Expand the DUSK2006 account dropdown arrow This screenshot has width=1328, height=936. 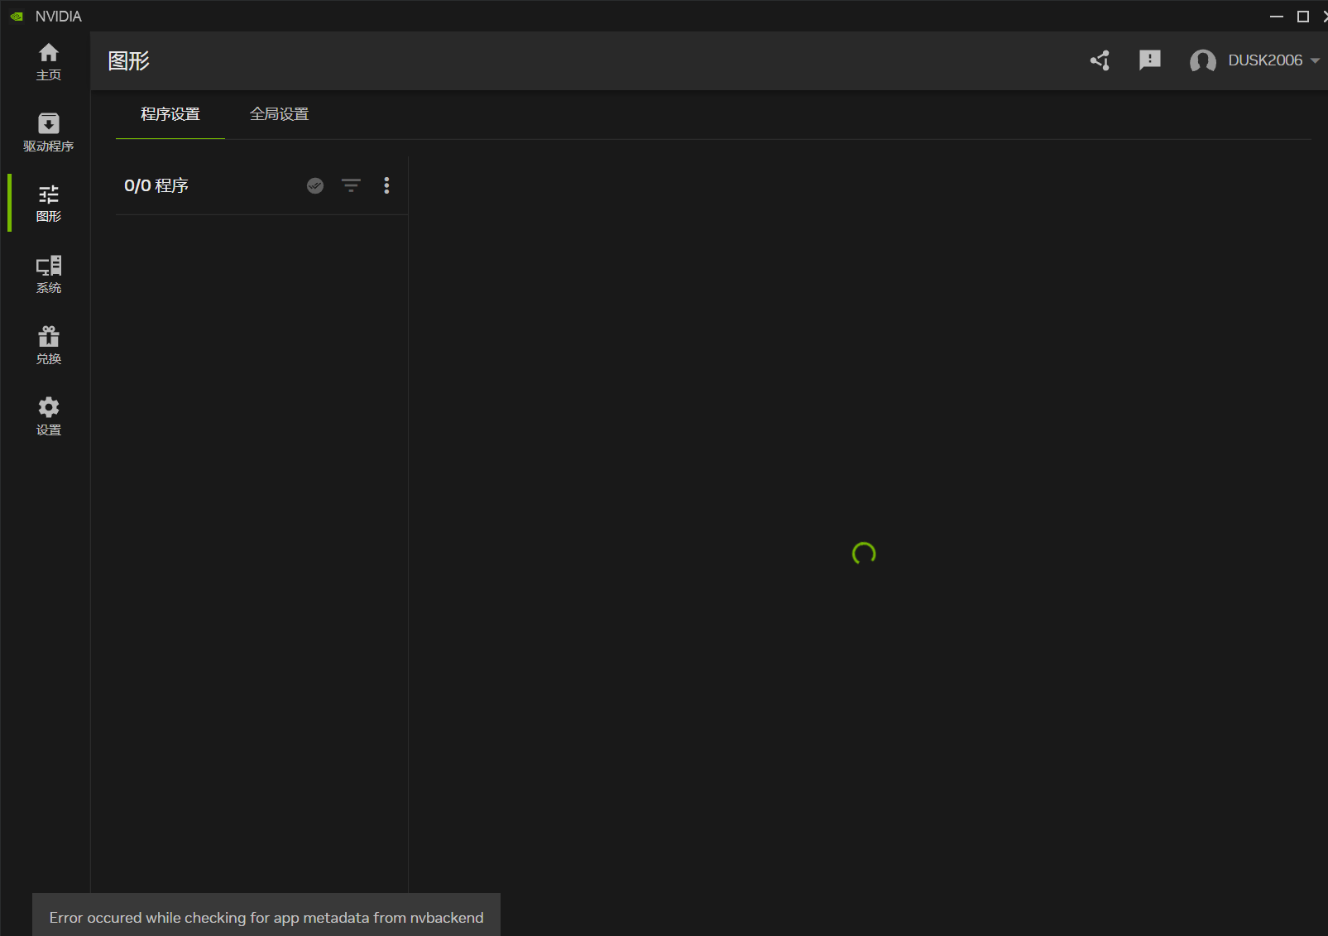click(1315, 60)
